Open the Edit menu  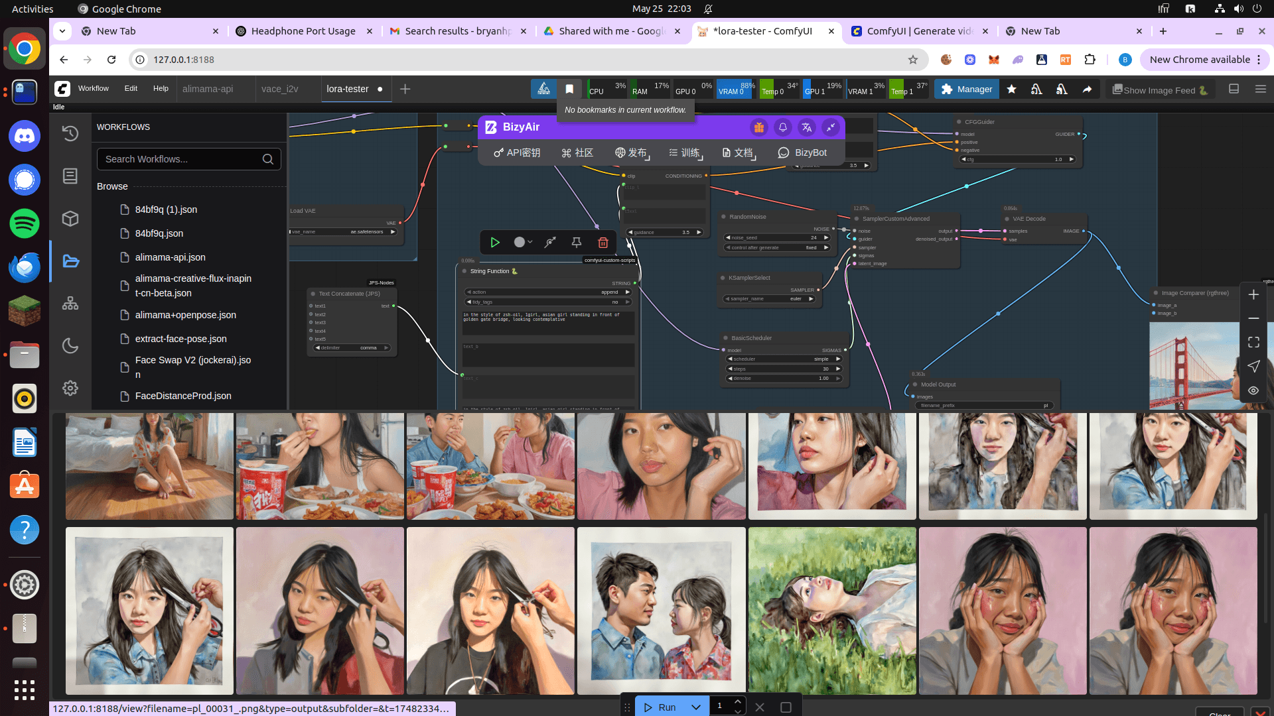131,89
